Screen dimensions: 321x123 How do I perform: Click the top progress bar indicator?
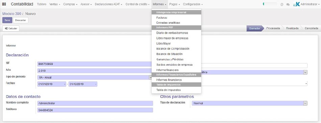point(270,4)
